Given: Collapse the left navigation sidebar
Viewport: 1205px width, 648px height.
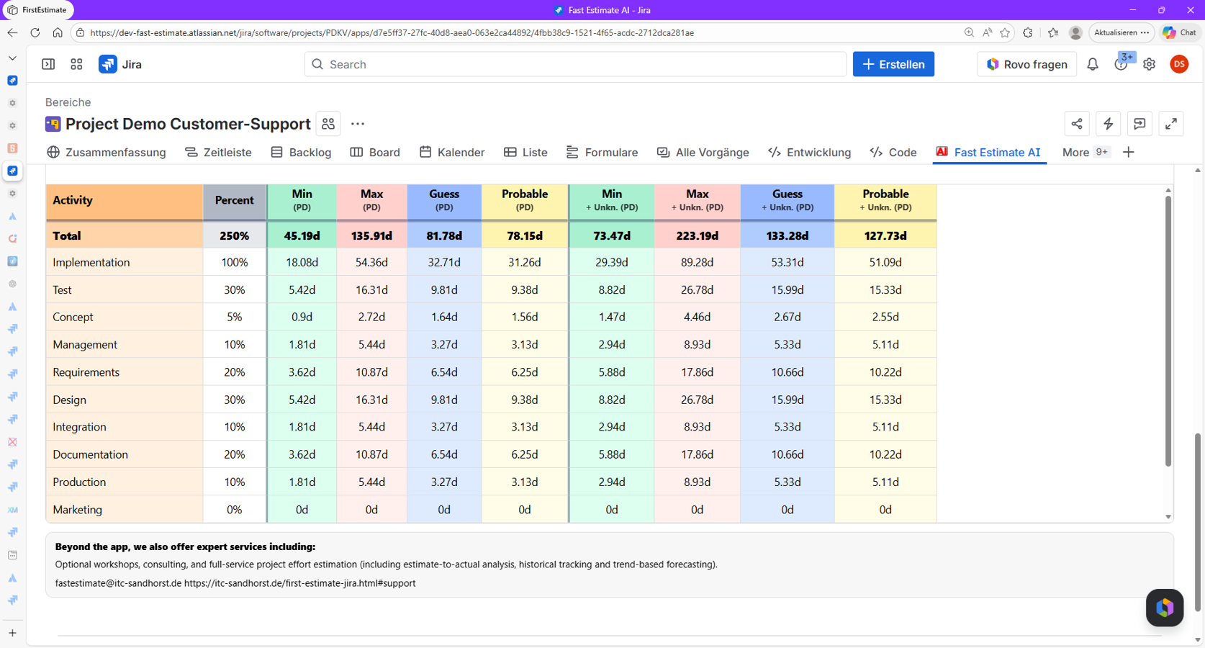Looking at the screenshot, I should [48, 64].
